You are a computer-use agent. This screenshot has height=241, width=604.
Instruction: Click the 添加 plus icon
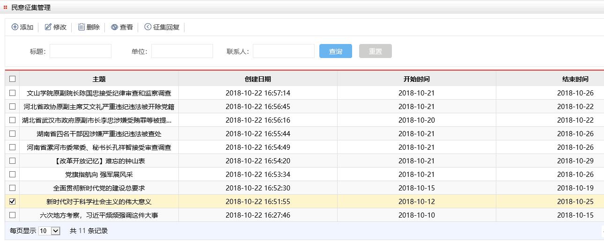[15, 27]
